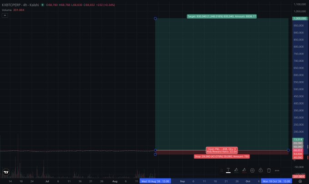This screenshot has height=184, width=309.
Task: Click the volume value 201.06K in legend
Action: [19, 10]
